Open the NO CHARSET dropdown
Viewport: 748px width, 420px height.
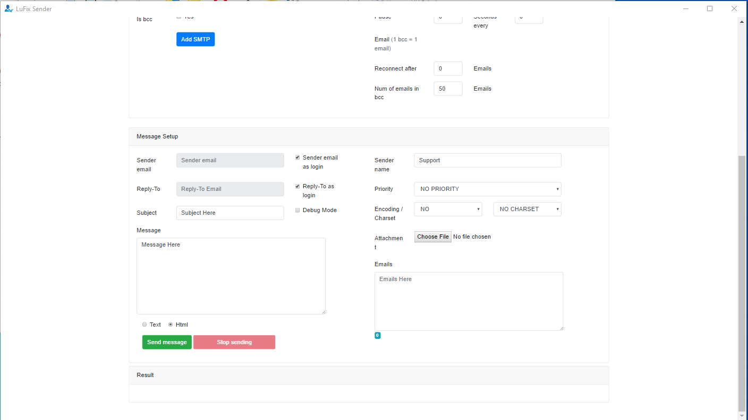click(x=527, y=209)
